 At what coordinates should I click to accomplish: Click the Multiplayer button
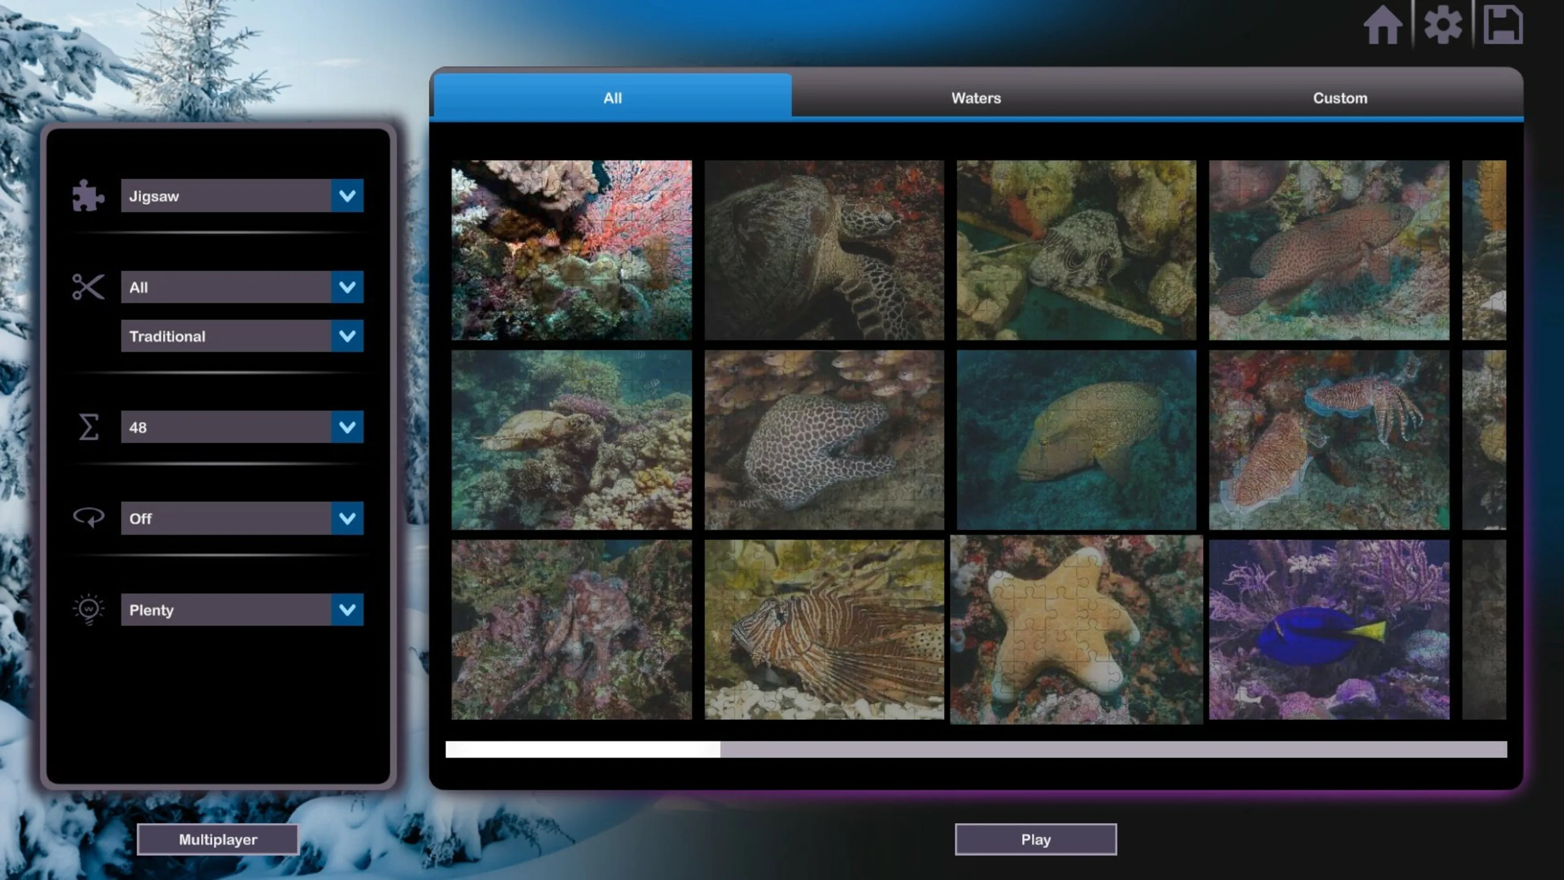pos(218,839)
